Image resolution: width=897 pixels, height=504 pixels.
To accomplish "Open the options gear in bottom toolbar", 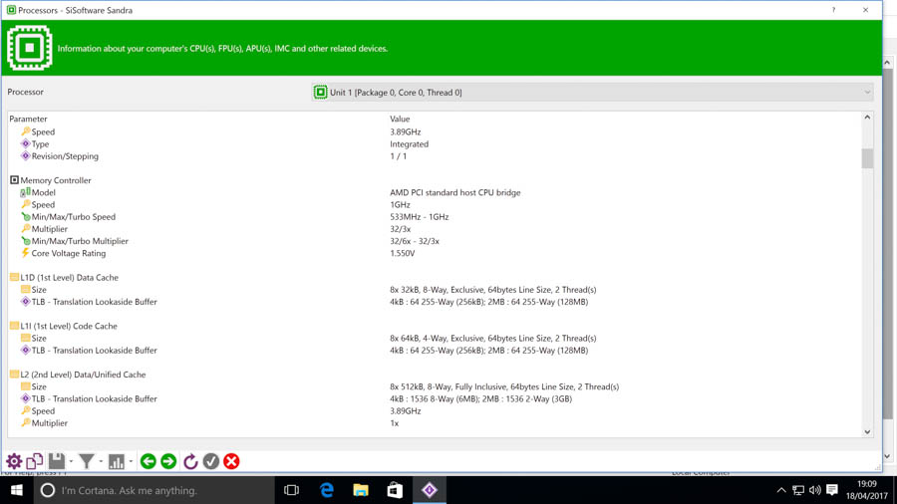I will (14, 461).
